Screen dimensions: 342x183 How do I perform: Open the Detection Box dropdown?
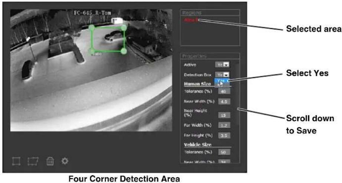pyautogui.click(x=222, y=75)
